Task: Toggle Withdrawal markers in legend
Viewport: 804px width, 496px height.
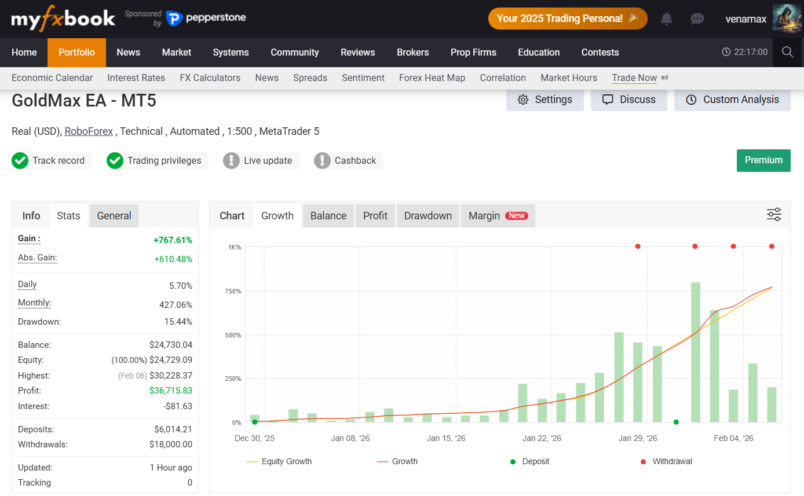Action: coord(666,461)
